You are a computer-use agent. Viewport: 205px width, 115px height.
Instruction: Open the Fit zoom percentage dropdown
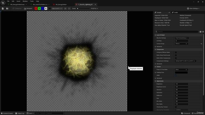click(94, 9)
